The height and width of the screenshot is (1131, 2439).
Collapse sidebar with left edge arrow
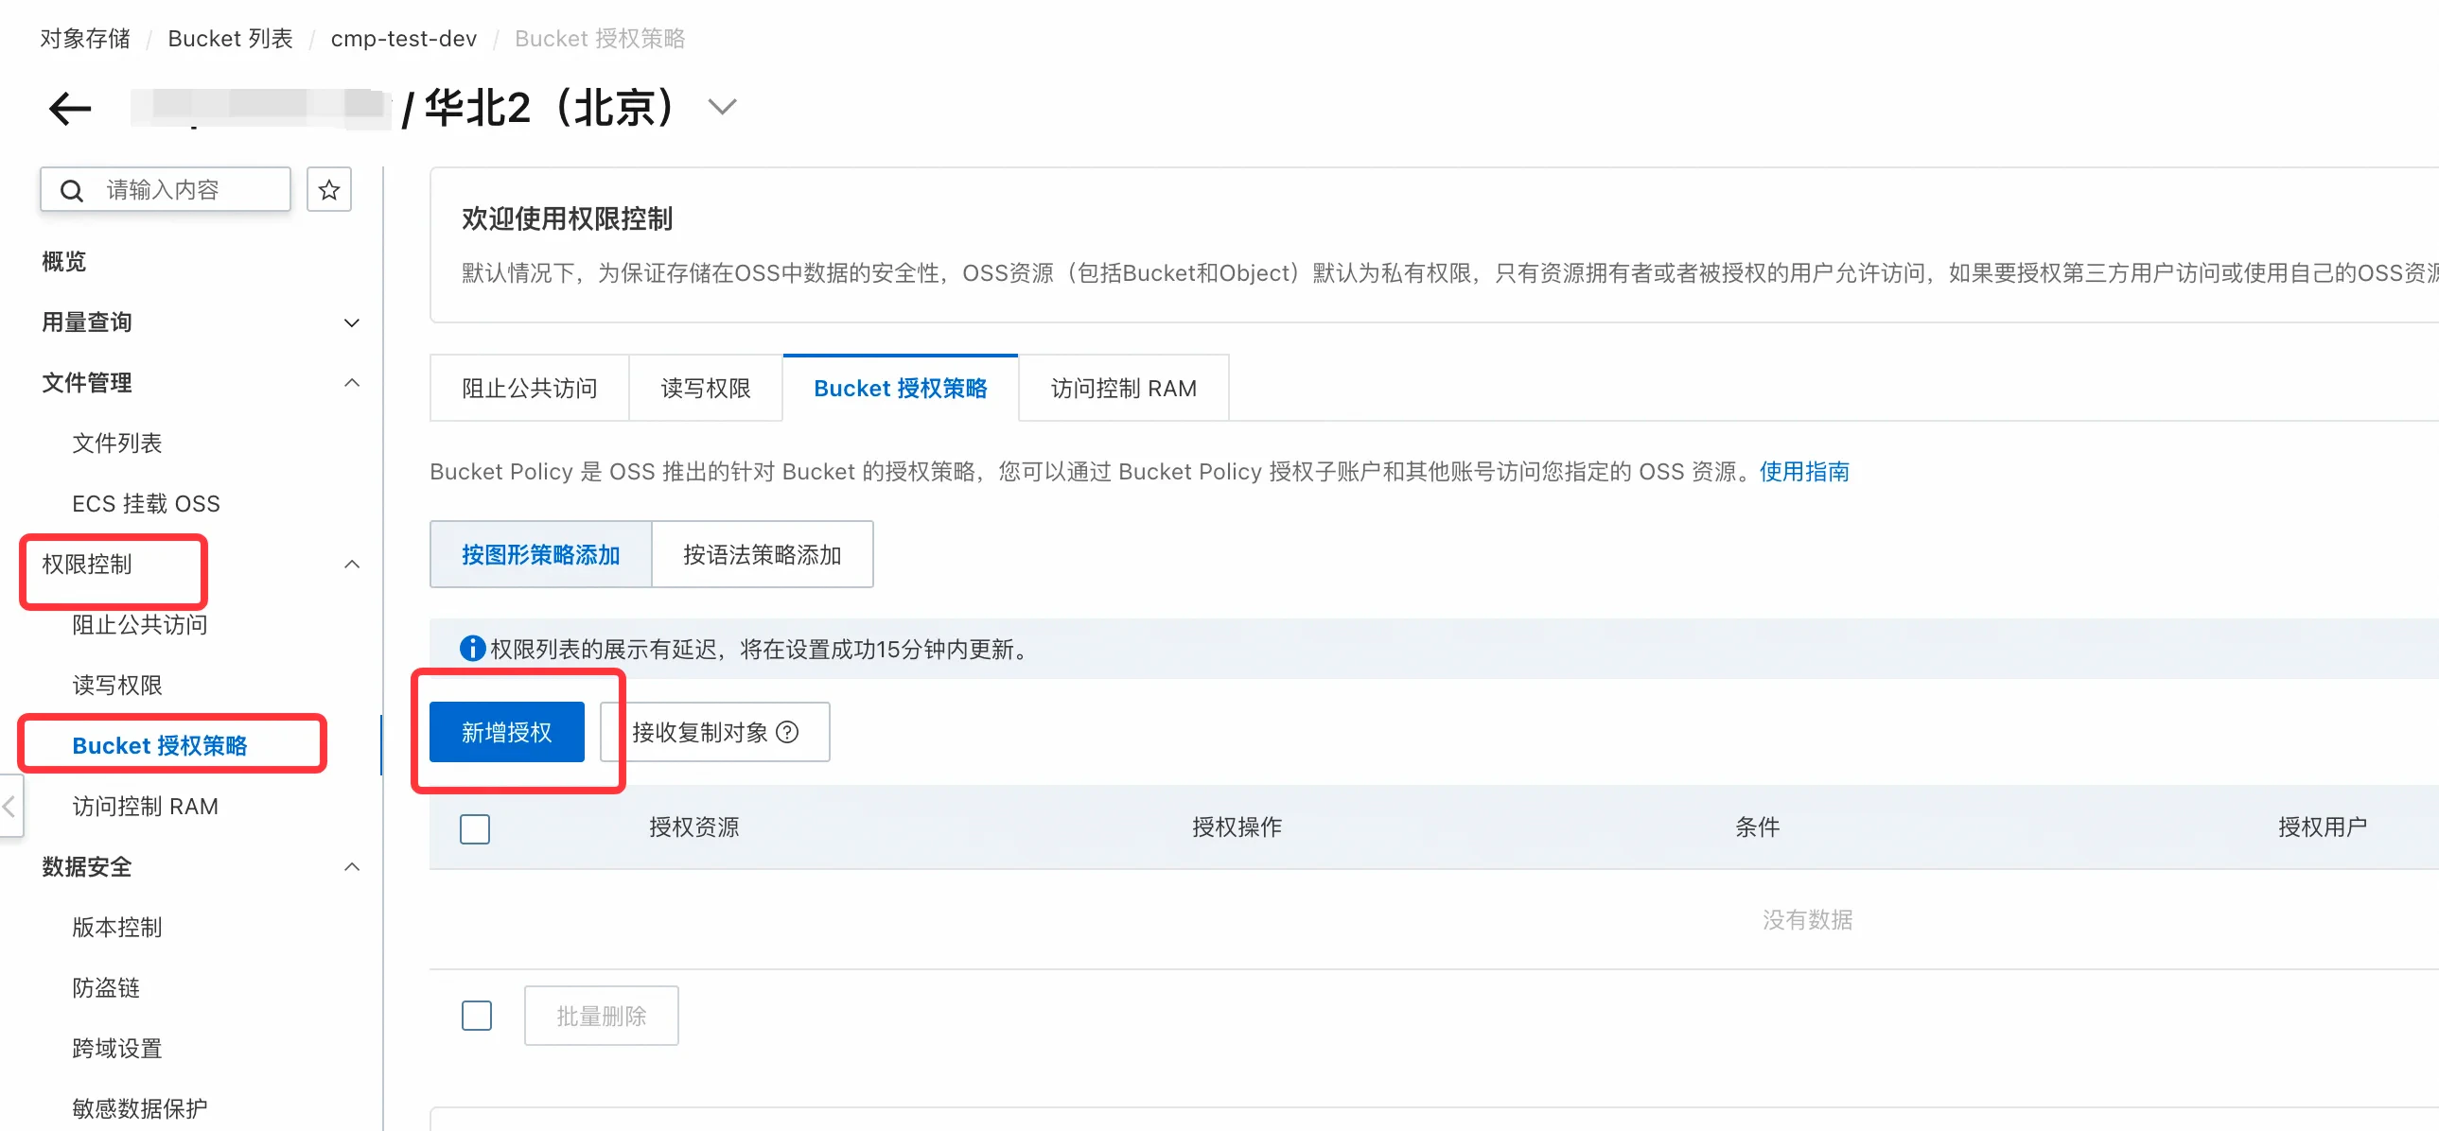click(x=9, y=806)
